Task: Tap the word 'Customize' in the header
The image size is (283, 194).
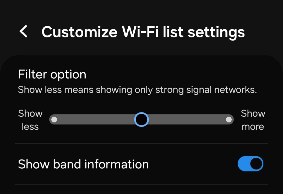Action: [79, 32]
